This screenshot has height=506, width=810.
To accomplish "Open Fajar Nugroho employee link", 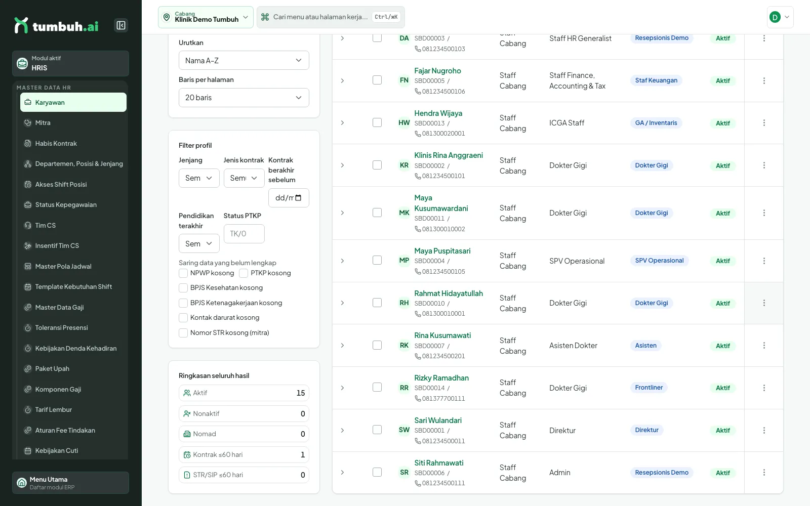I will tap(437, 71).
